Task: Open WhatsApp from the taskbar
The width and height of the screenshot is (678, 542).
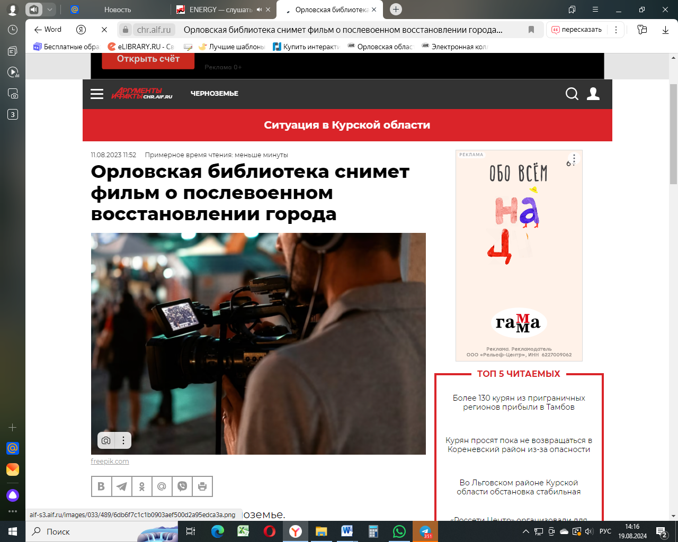Action: 399,531
